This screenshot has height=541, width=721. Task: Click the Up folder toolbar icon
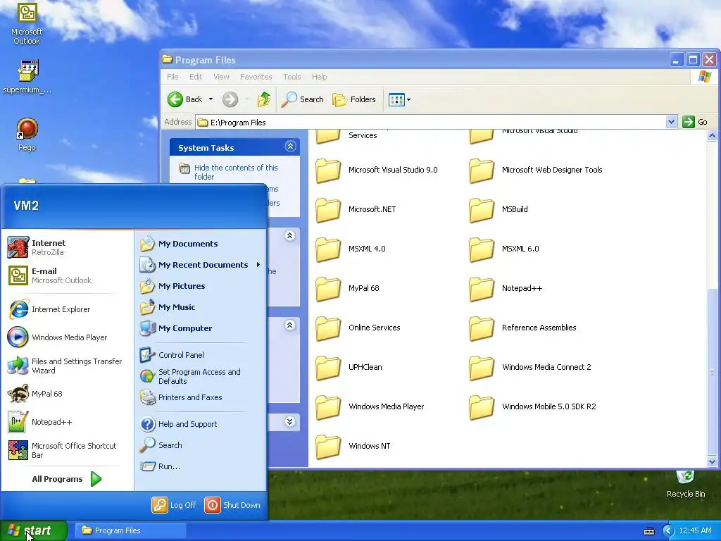tap(264, 99)
